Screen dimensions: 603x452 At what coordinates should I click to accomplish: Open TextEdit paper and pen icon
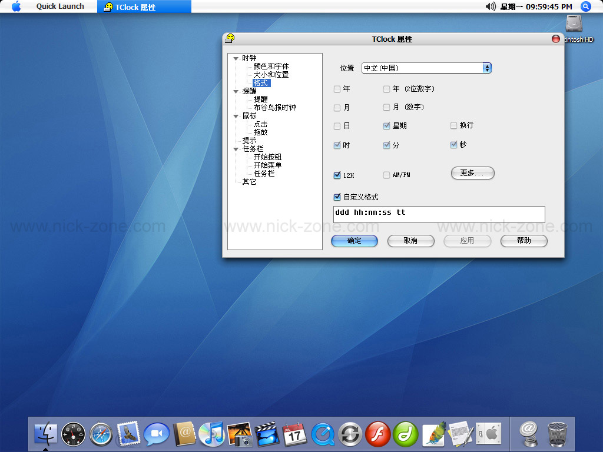click(460, 434)
